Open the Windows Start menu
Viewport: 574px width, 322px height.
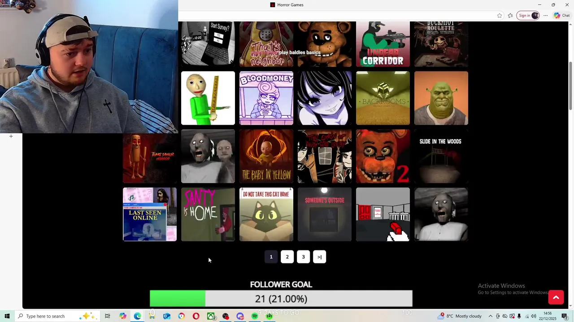point(7,316)
